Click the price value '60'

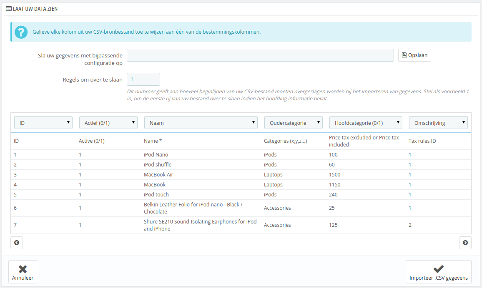coord(331,165)
